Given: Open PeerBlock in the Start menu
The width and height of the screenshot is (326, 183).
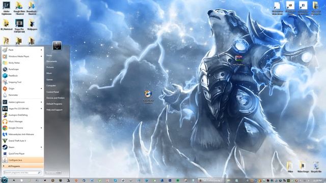Looking at the screenshot, I should [22, 76].
